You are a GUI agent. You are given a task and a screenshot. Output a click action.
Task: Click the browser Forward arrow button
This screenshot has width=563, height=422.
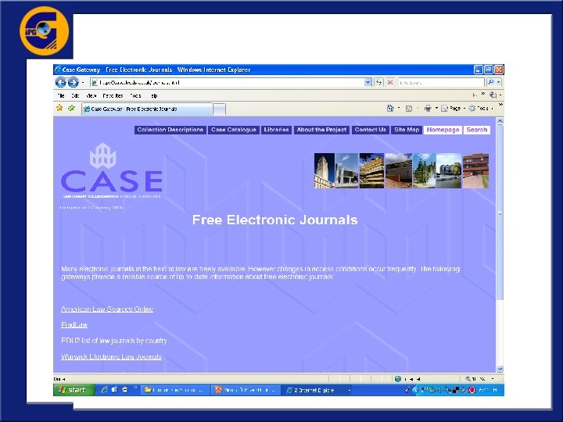click(x=74, y=83)
